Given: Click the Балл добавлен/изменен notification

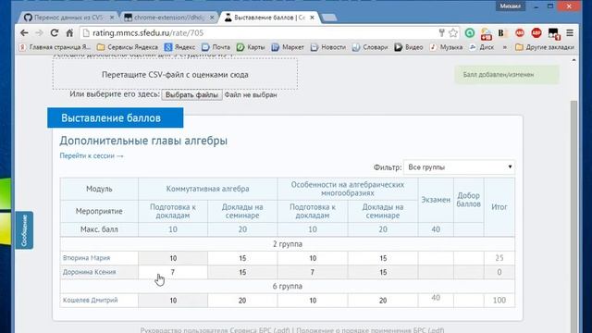Looking at the screenshot, I should point(507,75).
